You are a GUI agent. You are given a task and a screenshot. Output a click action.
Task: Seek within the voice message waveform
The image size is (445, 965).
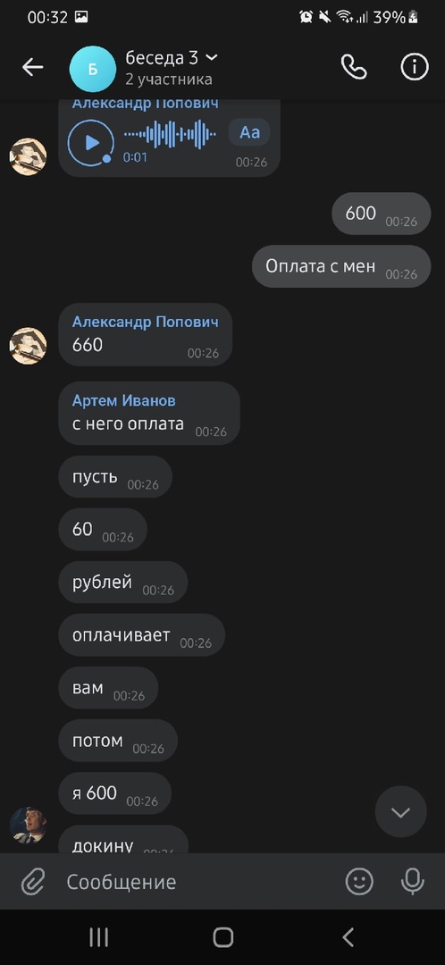coord(170,134)
